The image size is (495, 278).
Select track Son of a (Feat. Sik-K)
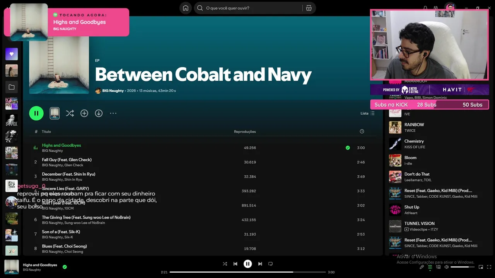(x=61, y=232)
